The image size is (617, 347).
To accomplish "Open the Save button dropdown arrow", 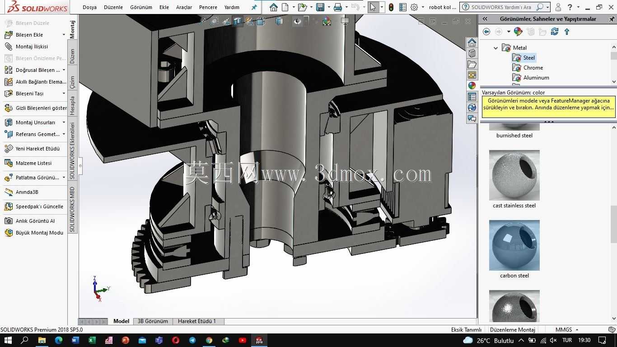I will (x=328, y=7).
